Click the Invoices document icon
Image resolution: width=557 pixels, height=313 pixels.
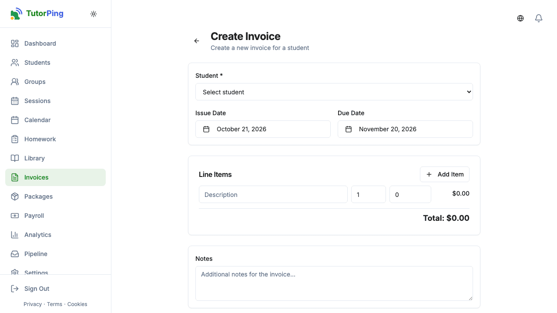[x=15, y=177]
